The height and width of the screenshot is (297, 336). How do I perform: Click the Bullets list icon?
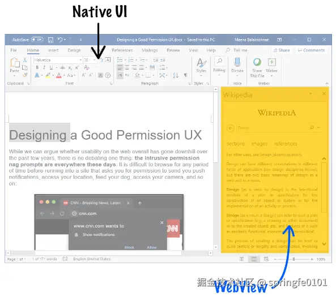tap(120, 60)
